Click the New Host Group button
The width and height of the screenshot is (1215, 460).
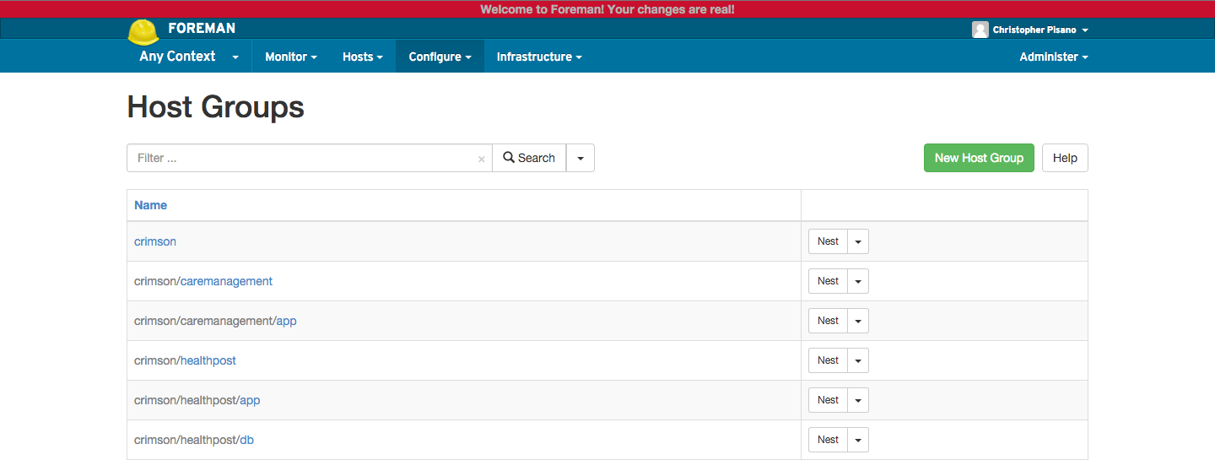[979, 158]
